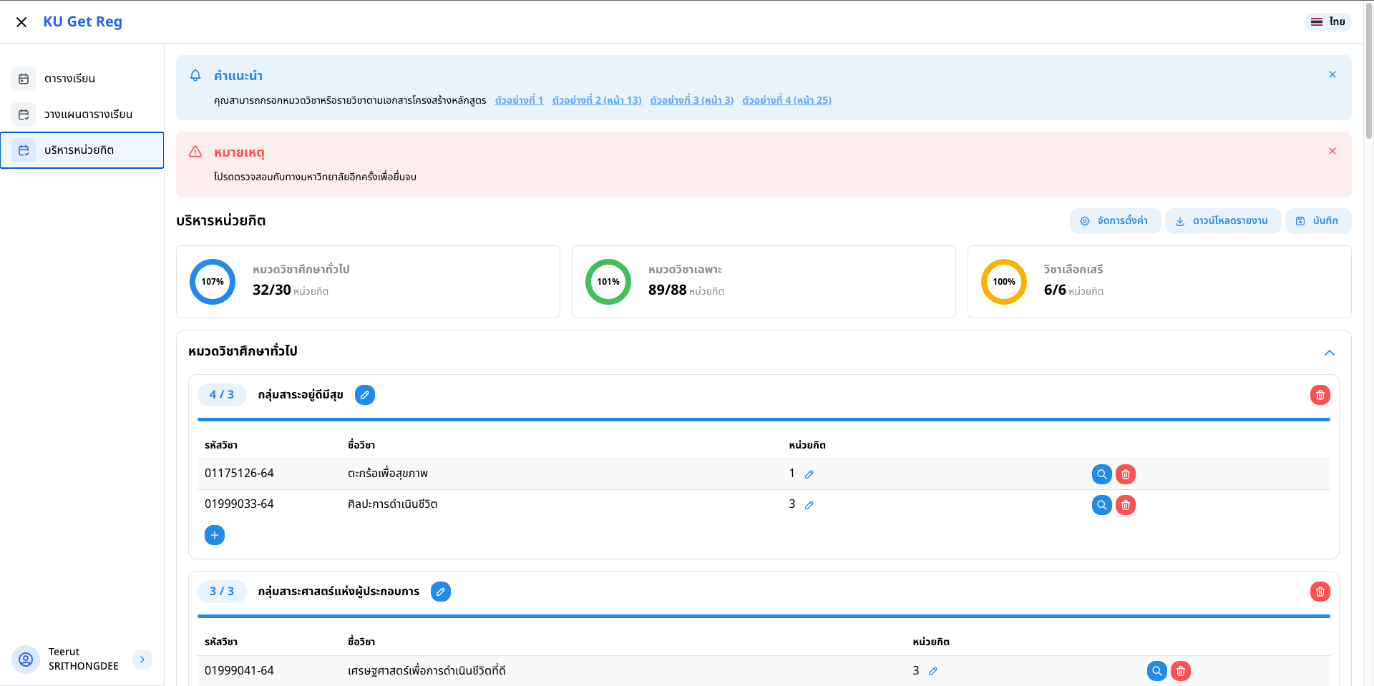Expand the Teerut user profile arrow
Screen dimensions: 1374x686
click(x=142, y=660)
